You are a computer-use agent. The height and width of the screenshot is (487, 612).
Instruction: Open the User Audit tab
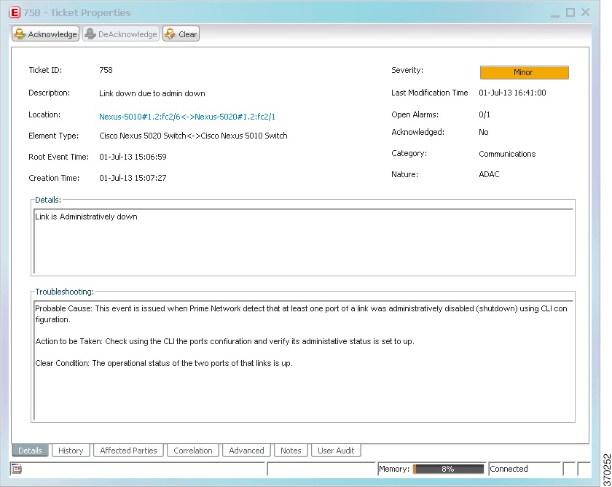point(336,451)
